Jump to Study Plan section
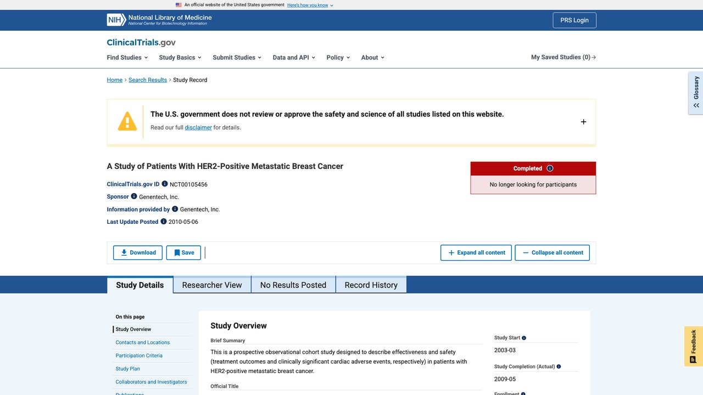The width and height of the screenshot is (703, 395). click(128, 369)
